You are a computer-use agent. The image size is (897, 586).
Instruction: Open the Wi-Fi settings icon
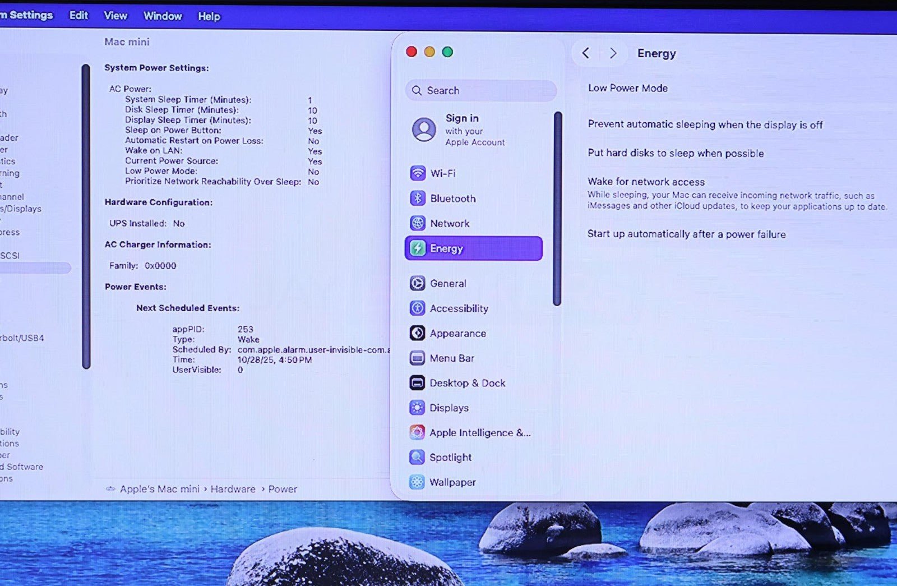tap(418, 173)
